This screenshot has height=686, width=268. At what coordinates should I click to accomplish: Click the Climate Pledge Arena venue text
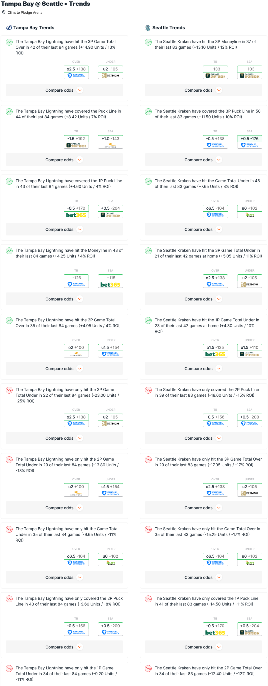[x=25, y=13]
